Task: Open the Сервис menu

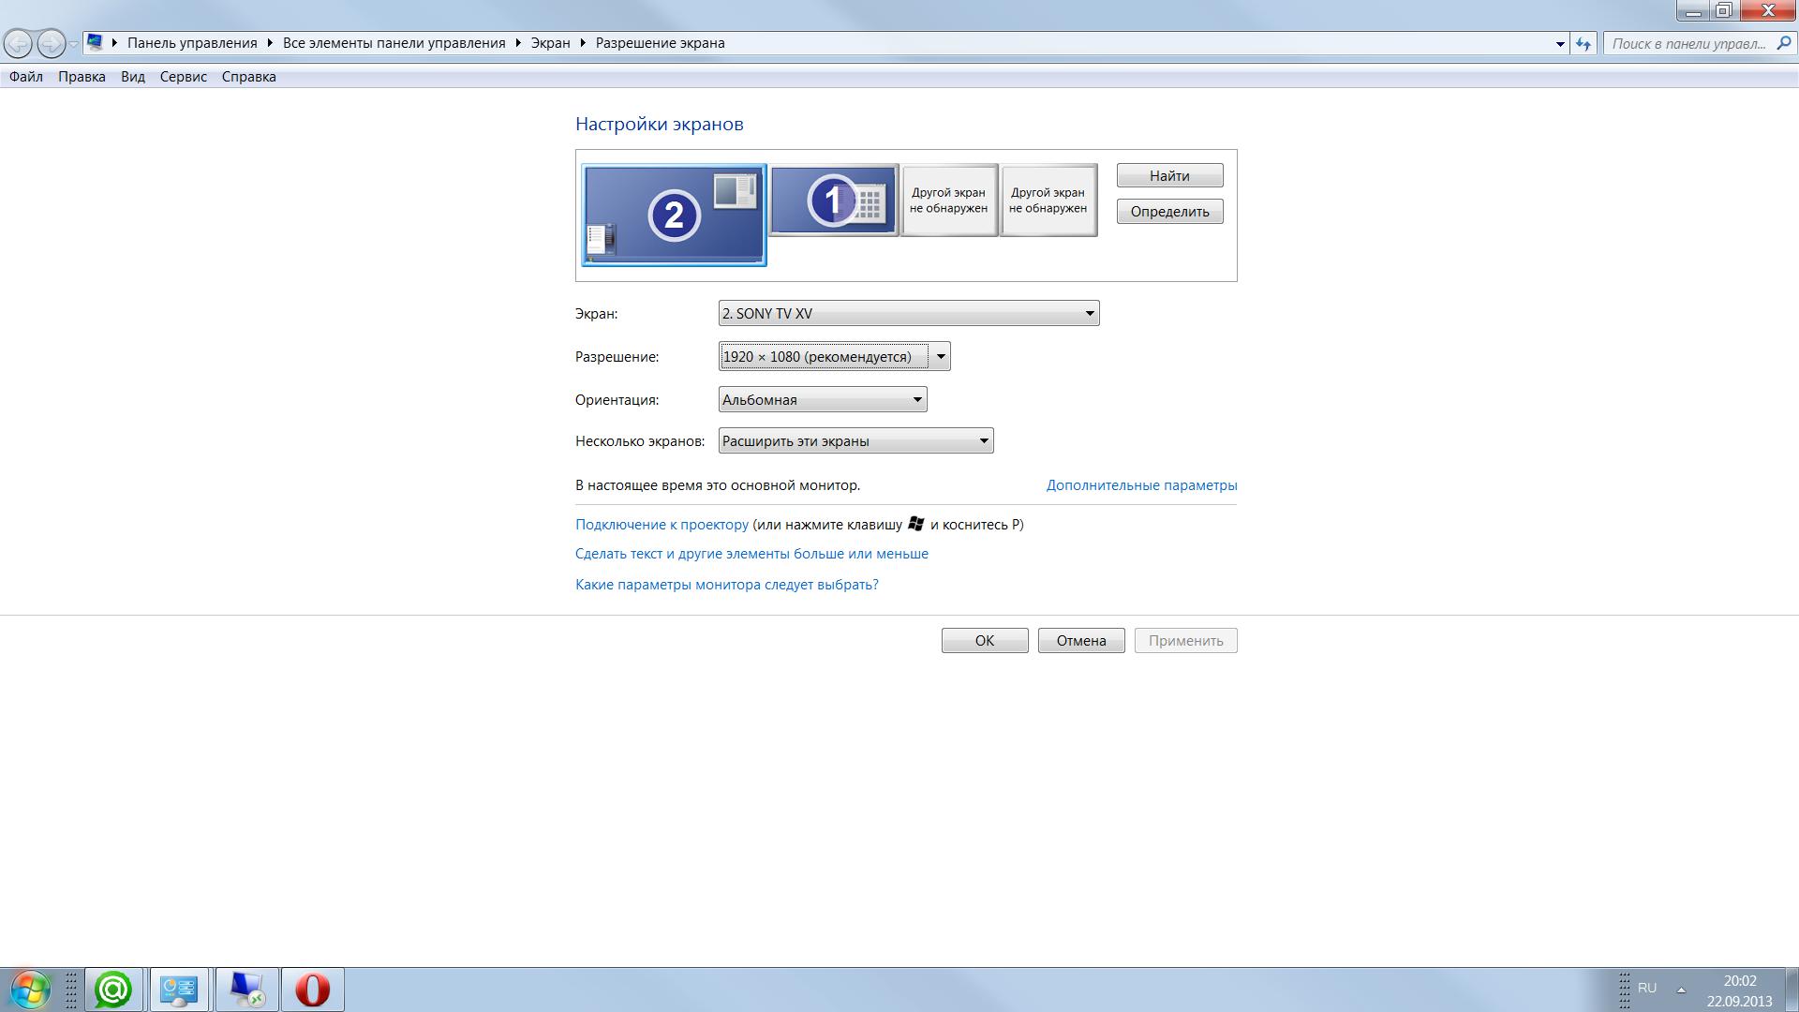Action: pyautogui.click(x=183, y=77)
